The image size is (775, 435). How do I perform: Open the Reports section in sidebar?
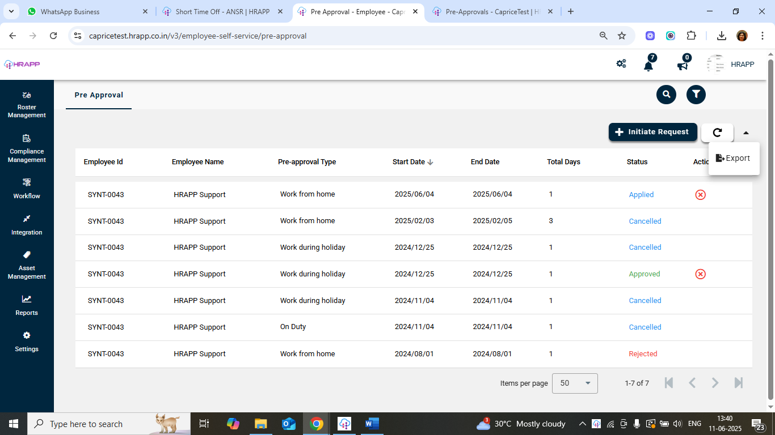pos(27,305)
